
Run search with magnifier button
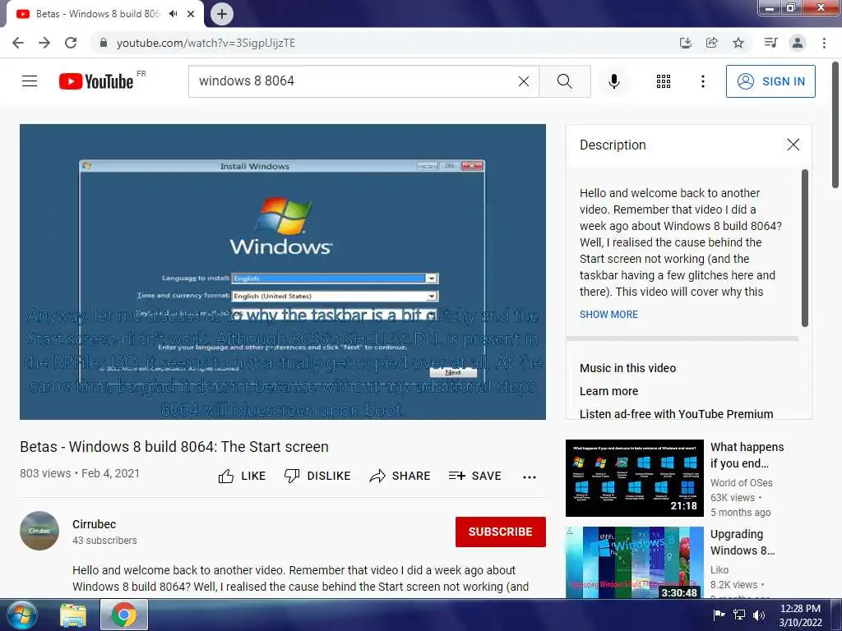tap(565, 81)
